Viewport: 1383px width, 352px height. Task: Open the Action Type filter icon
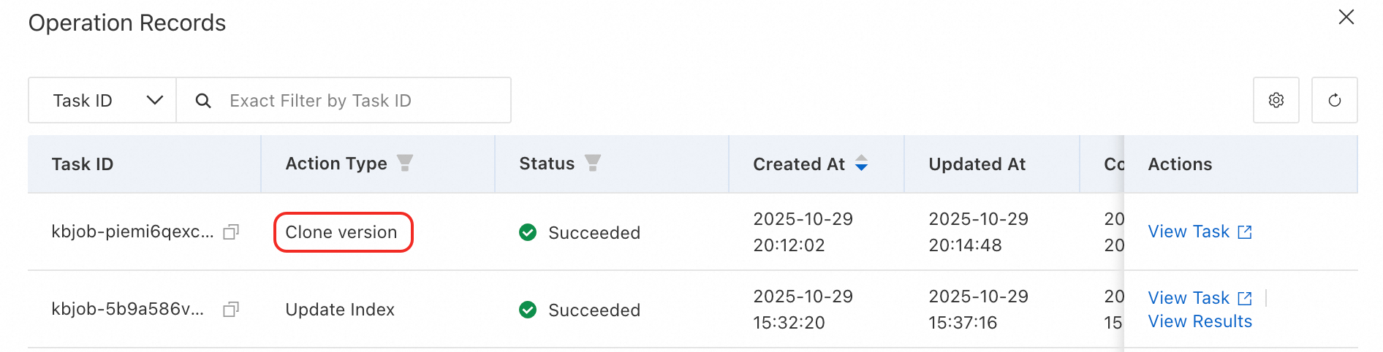point(404,163)
